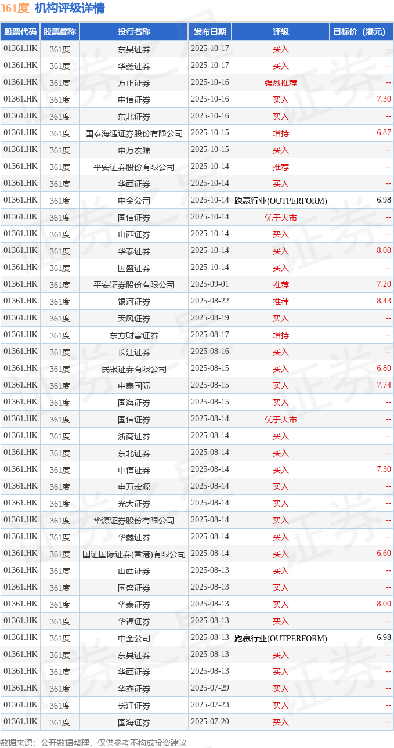
Task: Click the data source disclaimer text
Action: (93, 742)
